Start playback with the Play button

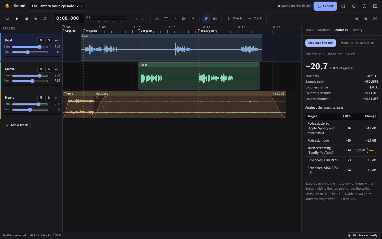point(17,19)
